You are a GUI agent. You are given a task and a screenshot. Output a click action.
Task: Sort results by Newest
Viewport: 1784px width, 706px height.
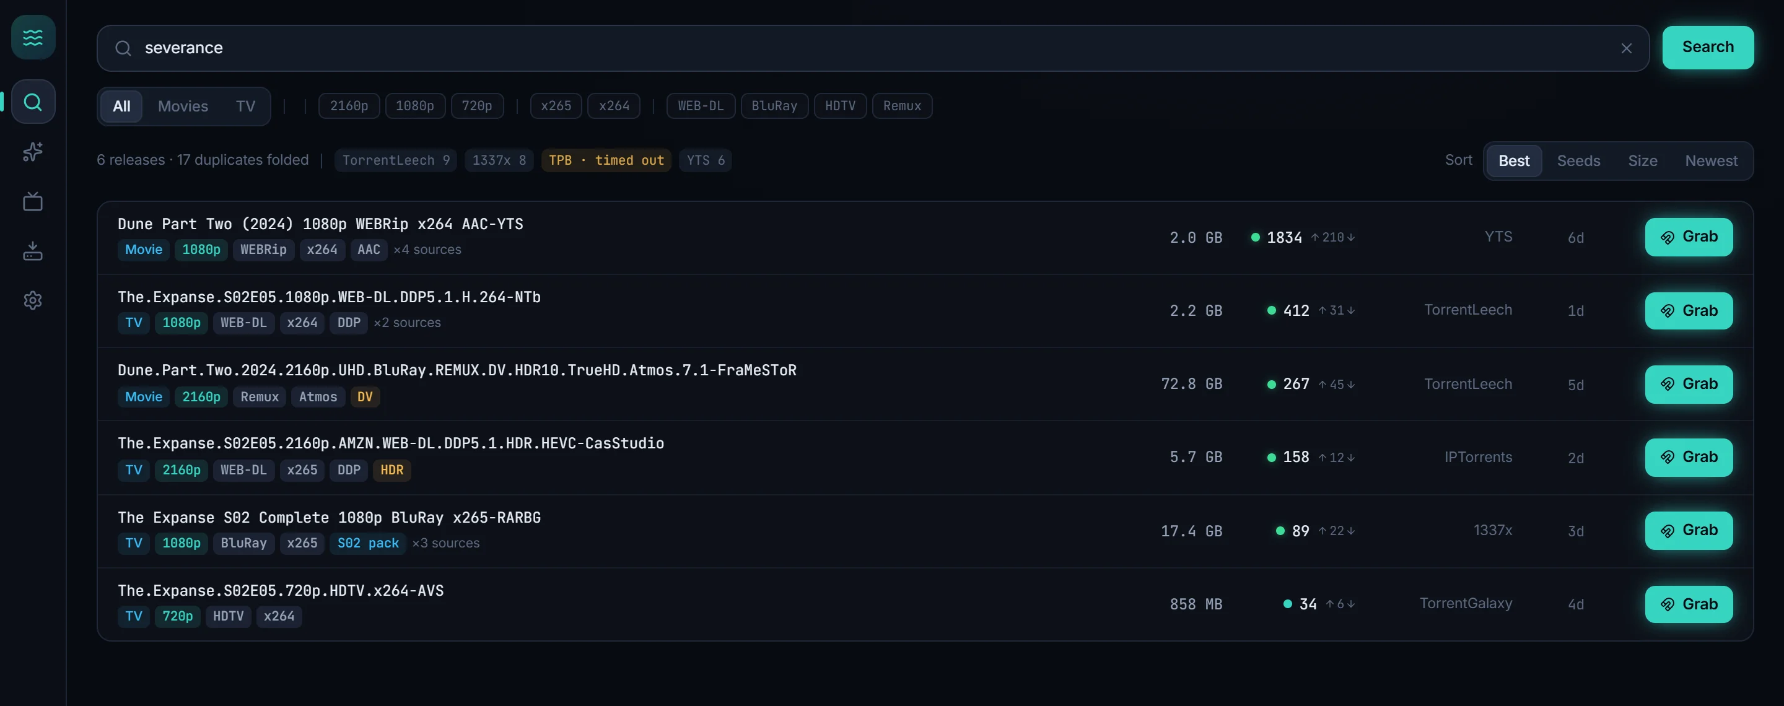1712,161
